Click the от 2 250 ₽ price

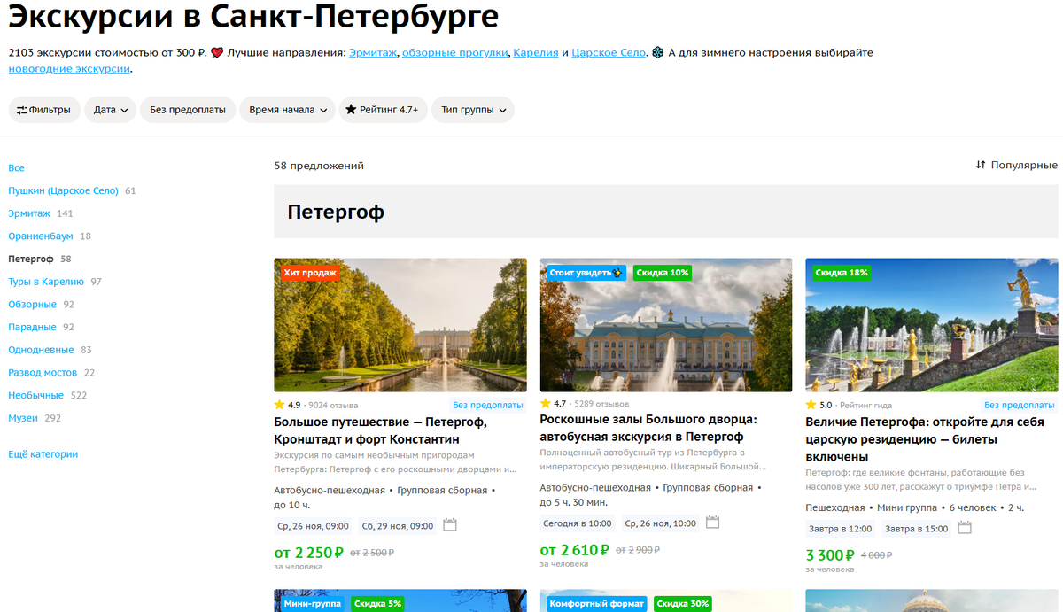(309, 553)
